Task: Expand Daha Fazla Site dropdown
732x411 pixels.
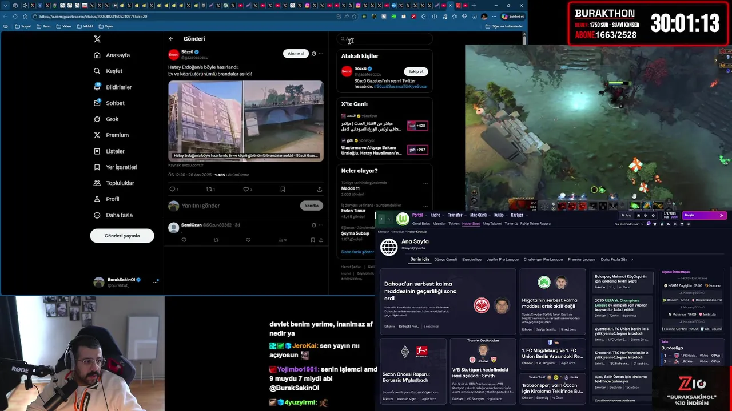Action: pyautogui.click(x=616, y=260)
